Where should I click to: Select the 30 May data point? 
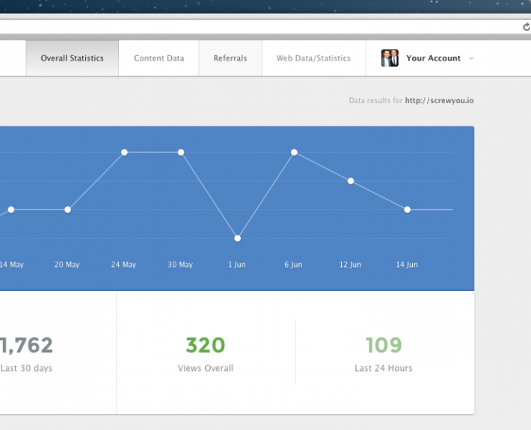[x=181, y=153]
